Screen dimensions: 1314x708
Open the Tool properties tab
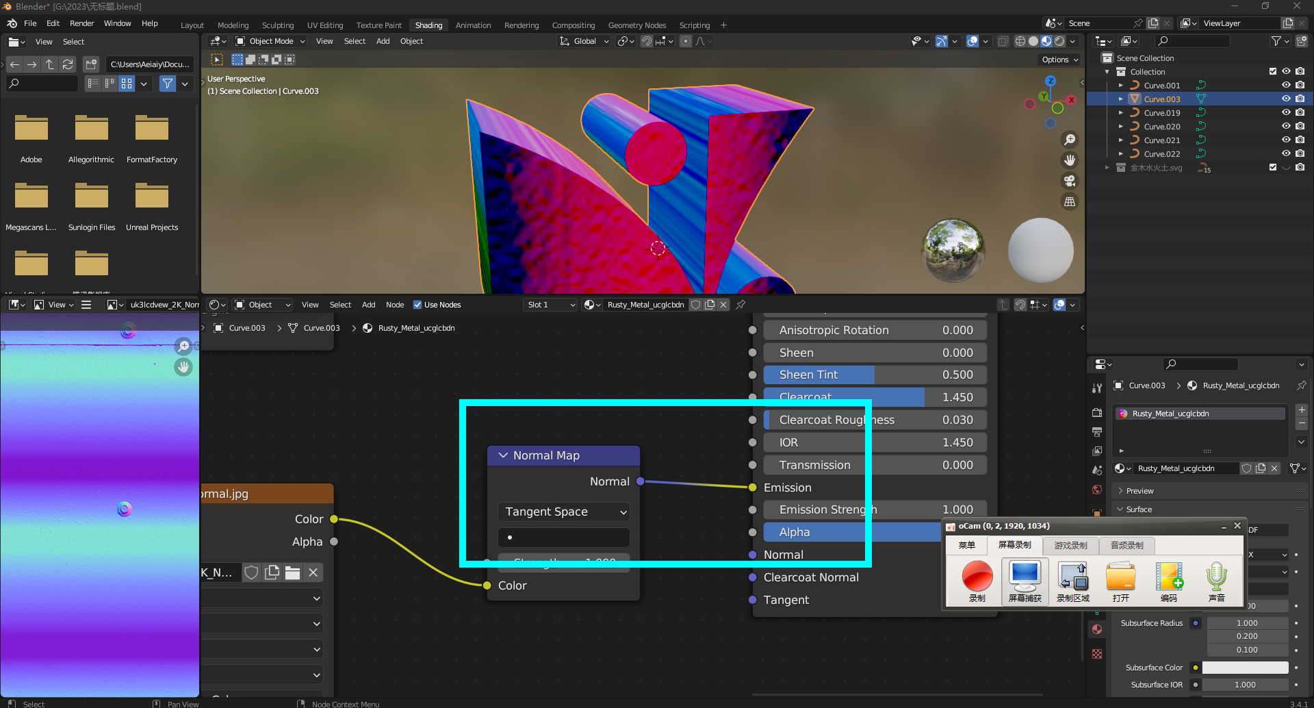[x=1097, y=388]
